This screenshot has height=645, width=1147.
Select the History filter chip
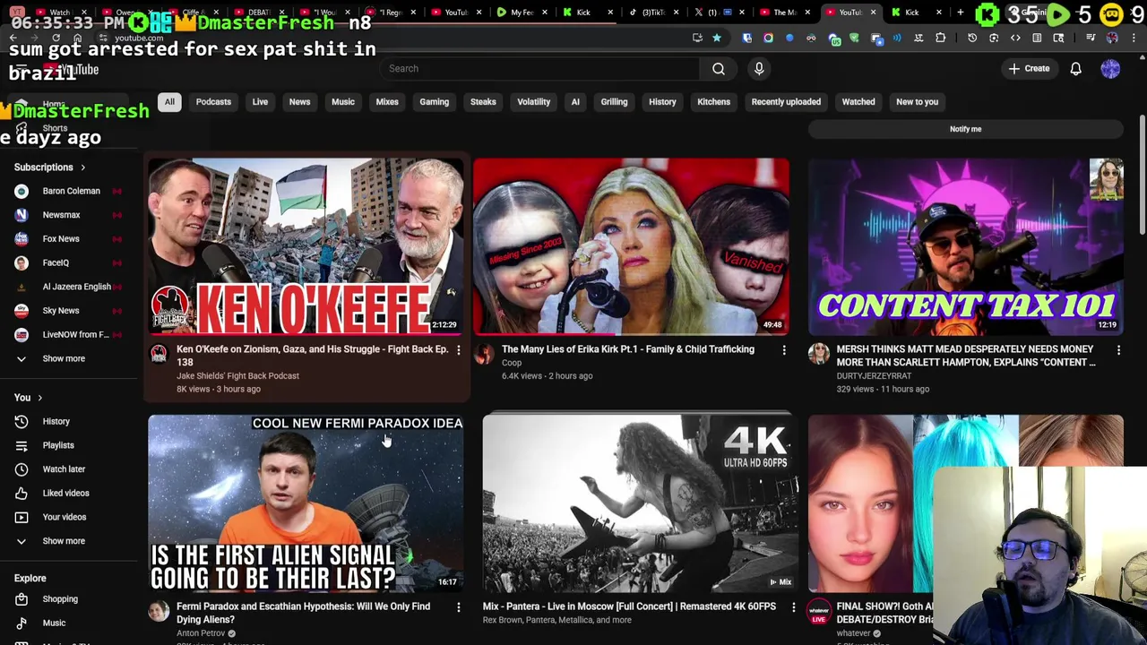[662, 102]
